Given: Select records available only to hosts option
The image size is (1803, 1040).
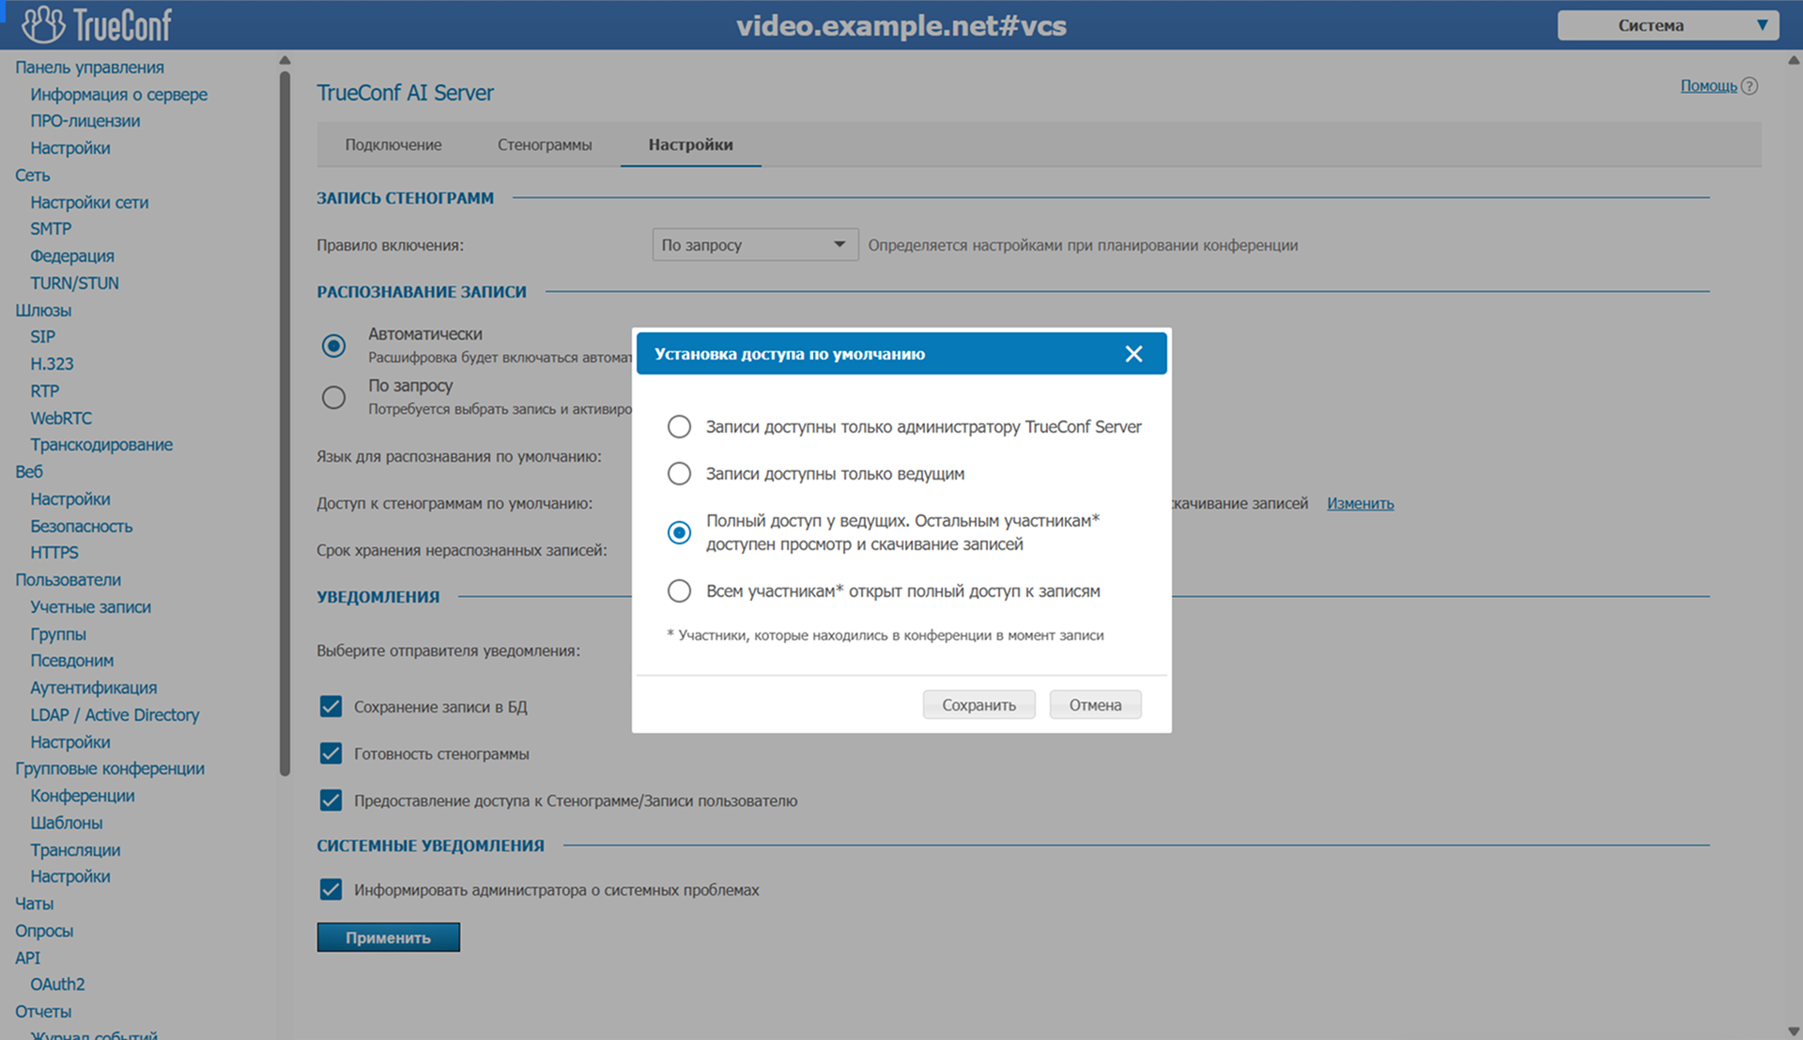Looking at the screenshot, I should tap(679, 474).
